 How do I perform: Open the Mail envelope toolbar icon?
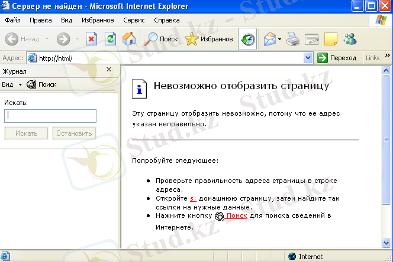(270, 40)
